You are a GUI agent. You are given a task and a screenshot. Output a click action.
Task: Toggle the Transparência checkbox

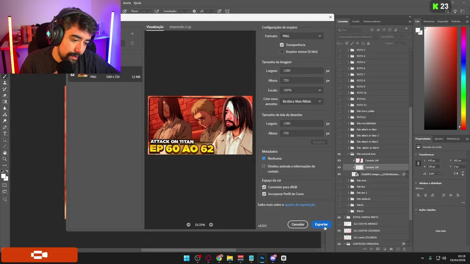tap(282, 45)
